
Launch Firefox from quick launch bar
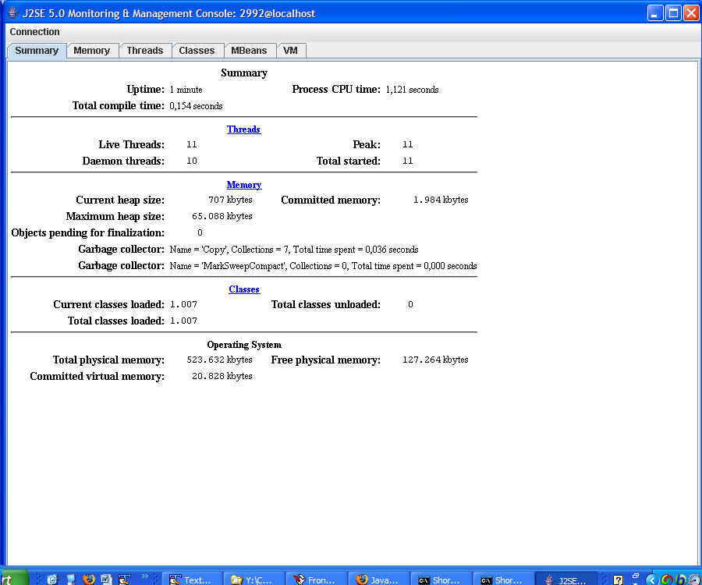tap(89, 580)
